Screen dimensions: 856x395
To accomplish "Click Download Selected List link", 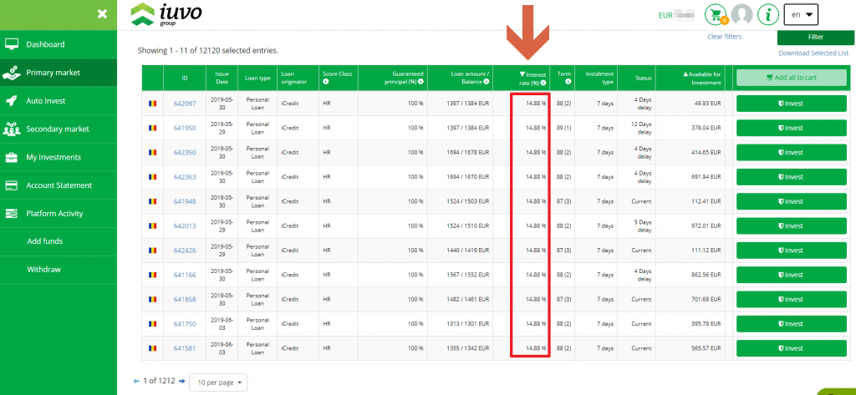I will pyautogui.click(x=812, y=53).
